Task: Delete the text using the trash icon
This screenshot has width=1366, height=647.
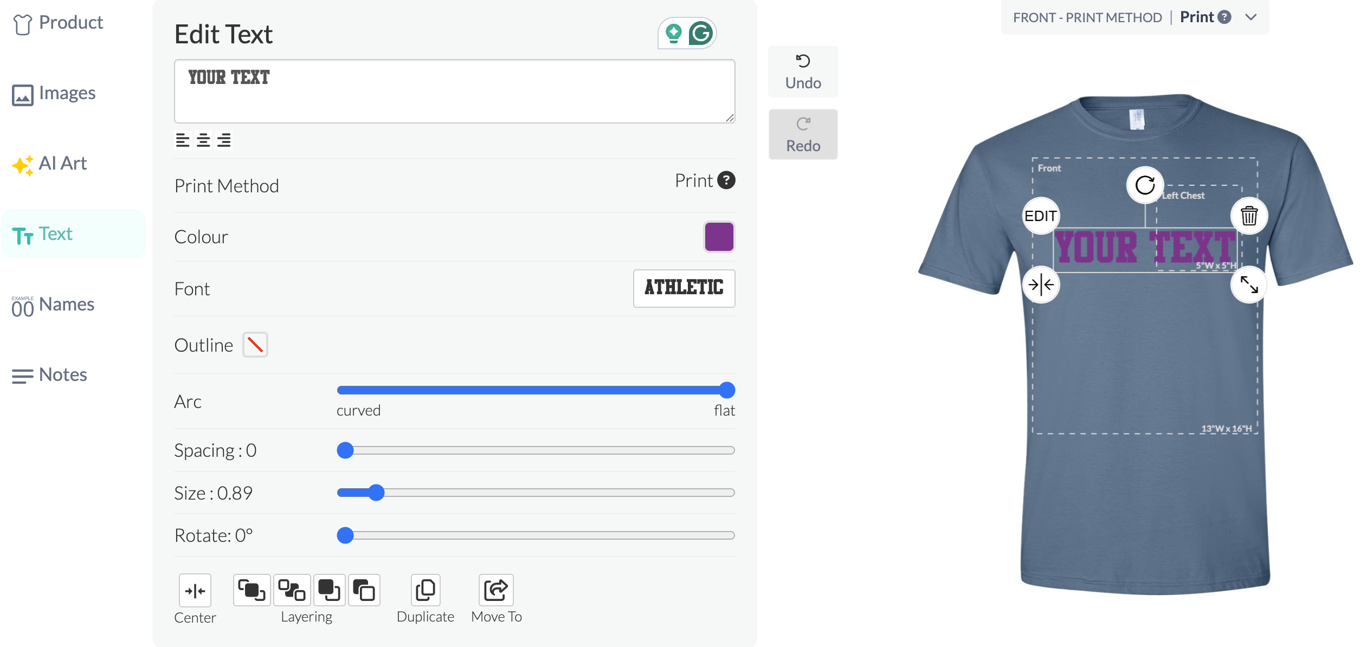Action: click(1249, 216)
